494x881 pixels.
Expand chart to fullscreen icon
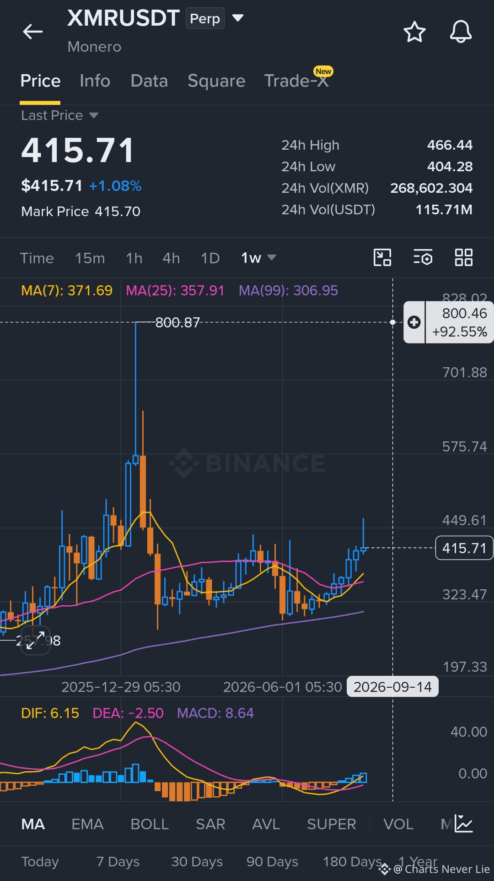pos(35,640)
